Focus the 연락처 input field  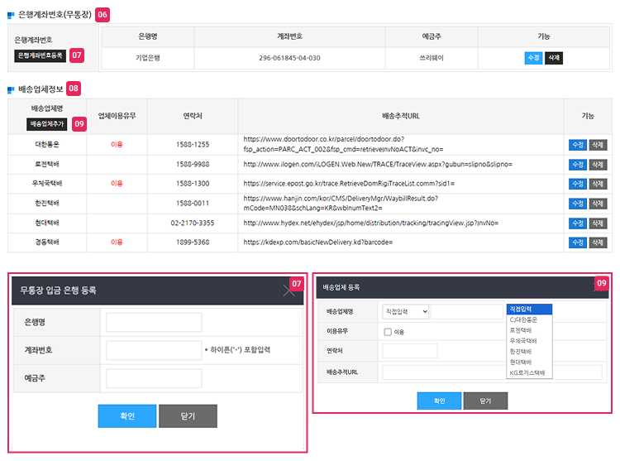click(x=410, y=351)
